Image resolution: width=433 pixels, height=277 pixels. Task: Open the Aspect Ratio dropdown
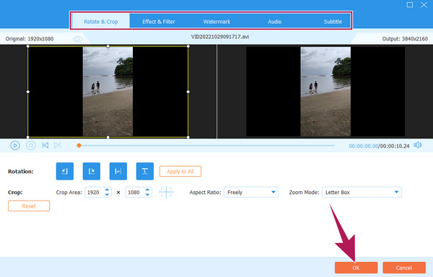tap(251, 193)
